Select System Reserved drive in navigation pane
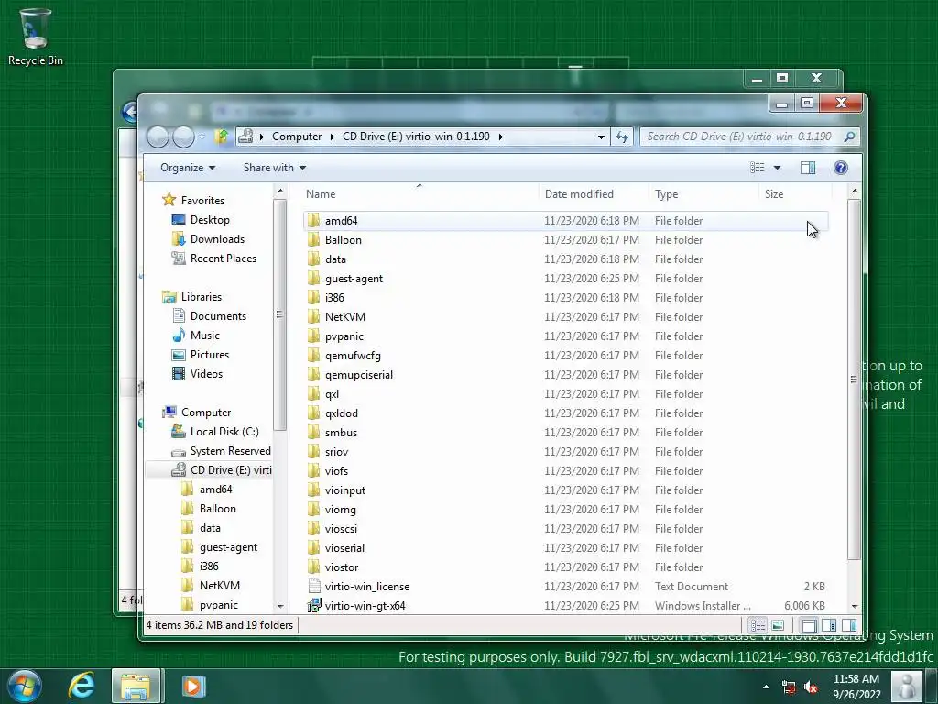This screenshot has width=938, height=704. point(221,451)
